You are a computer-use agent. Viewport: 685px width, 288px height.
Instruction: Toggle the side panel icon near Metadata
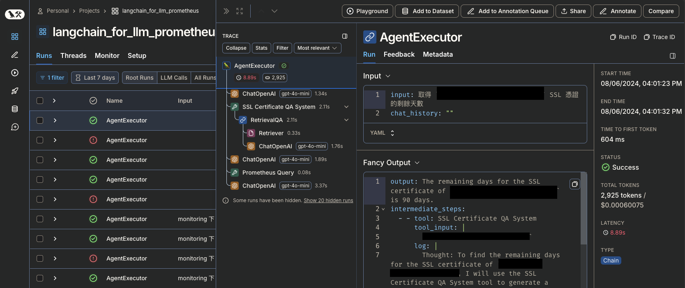coord(672,56)
